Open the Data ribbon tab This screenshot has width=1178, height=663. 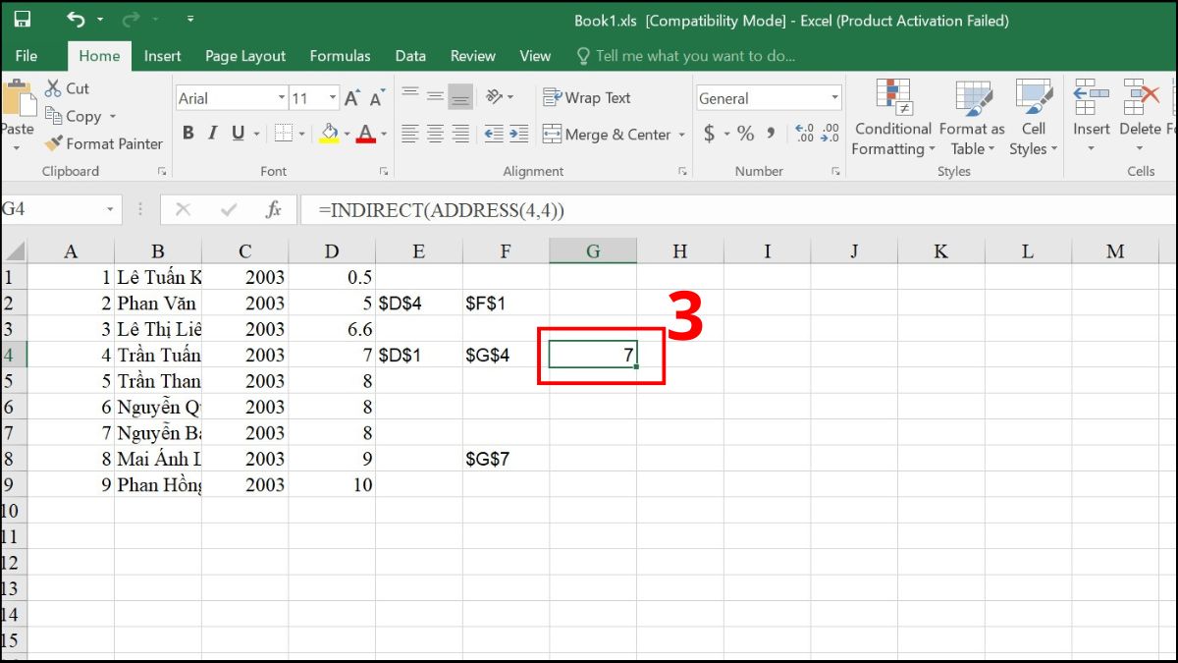point(410,56)
